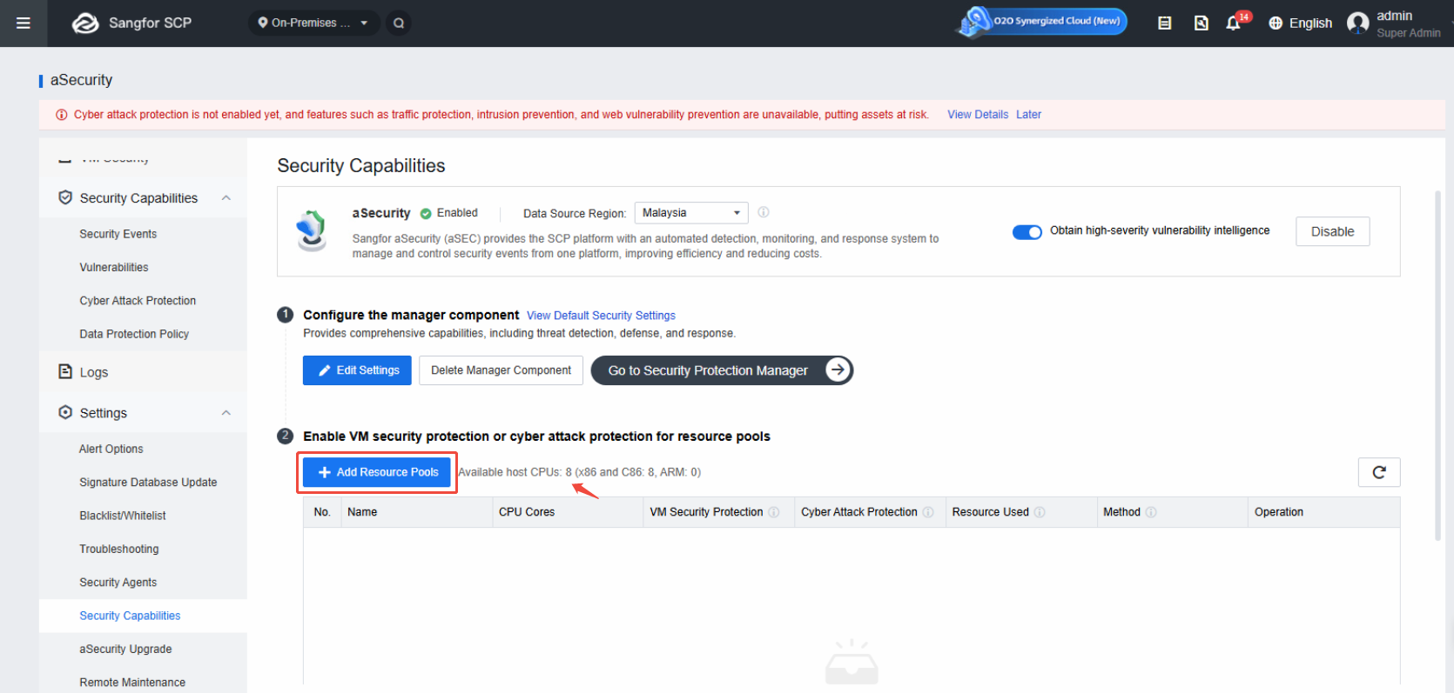Click Resource Used info icon
Viewport: 1454px width, 693px height.
pos(1040,512)
